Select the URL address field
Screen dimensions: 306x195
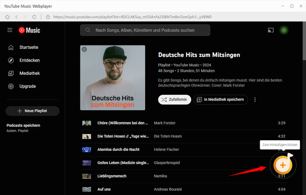tap(132, 17)
